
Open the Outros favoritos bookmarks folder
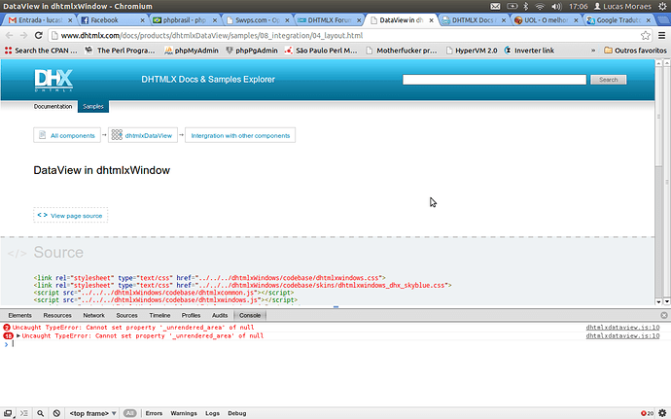[635, 51]
